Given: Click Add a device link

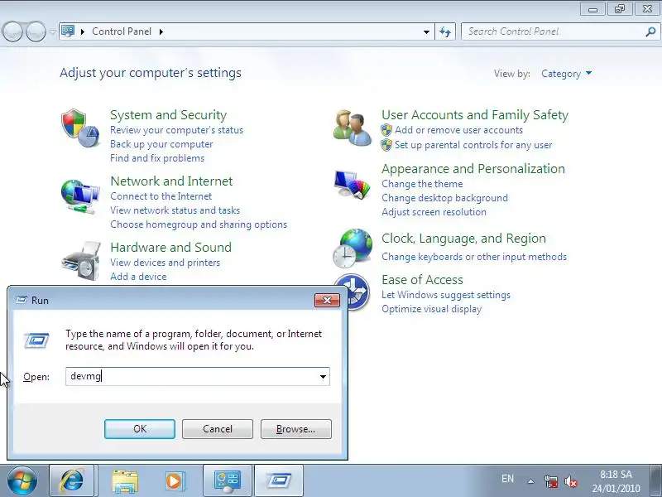Looking at the screenshot, I should pyautogui.click(x=138, y=277).
